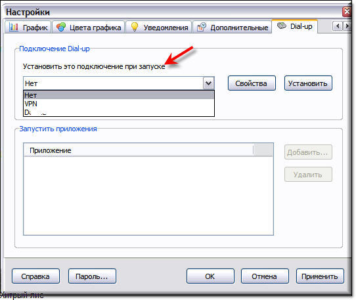The height and width of the screenshot is (300, 356).
Task: Open connection Свойства button
Action: tap(252, 83)
